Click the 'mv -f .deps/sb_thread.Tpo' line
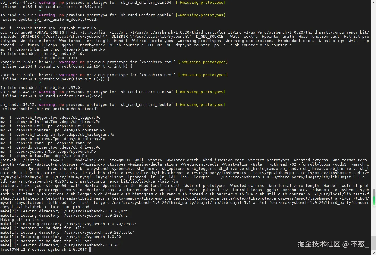Viewport: 376px width, 255px height. coord(50,122)
